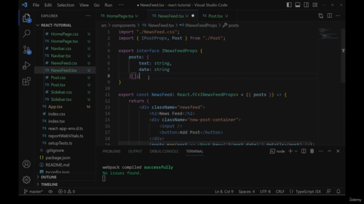Screen dimensions: 364x204
Task: Open the Run menu
Action: [x=109, y=5]
